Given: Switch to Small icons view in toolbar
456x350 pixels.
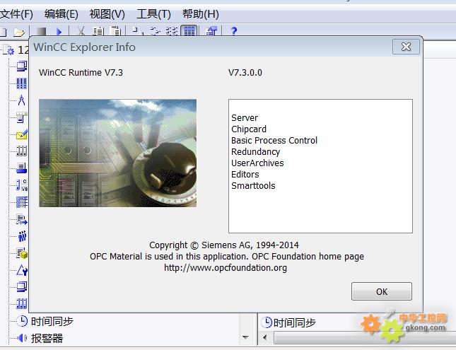Looking at the screenshot, I should tap(155, 31).
